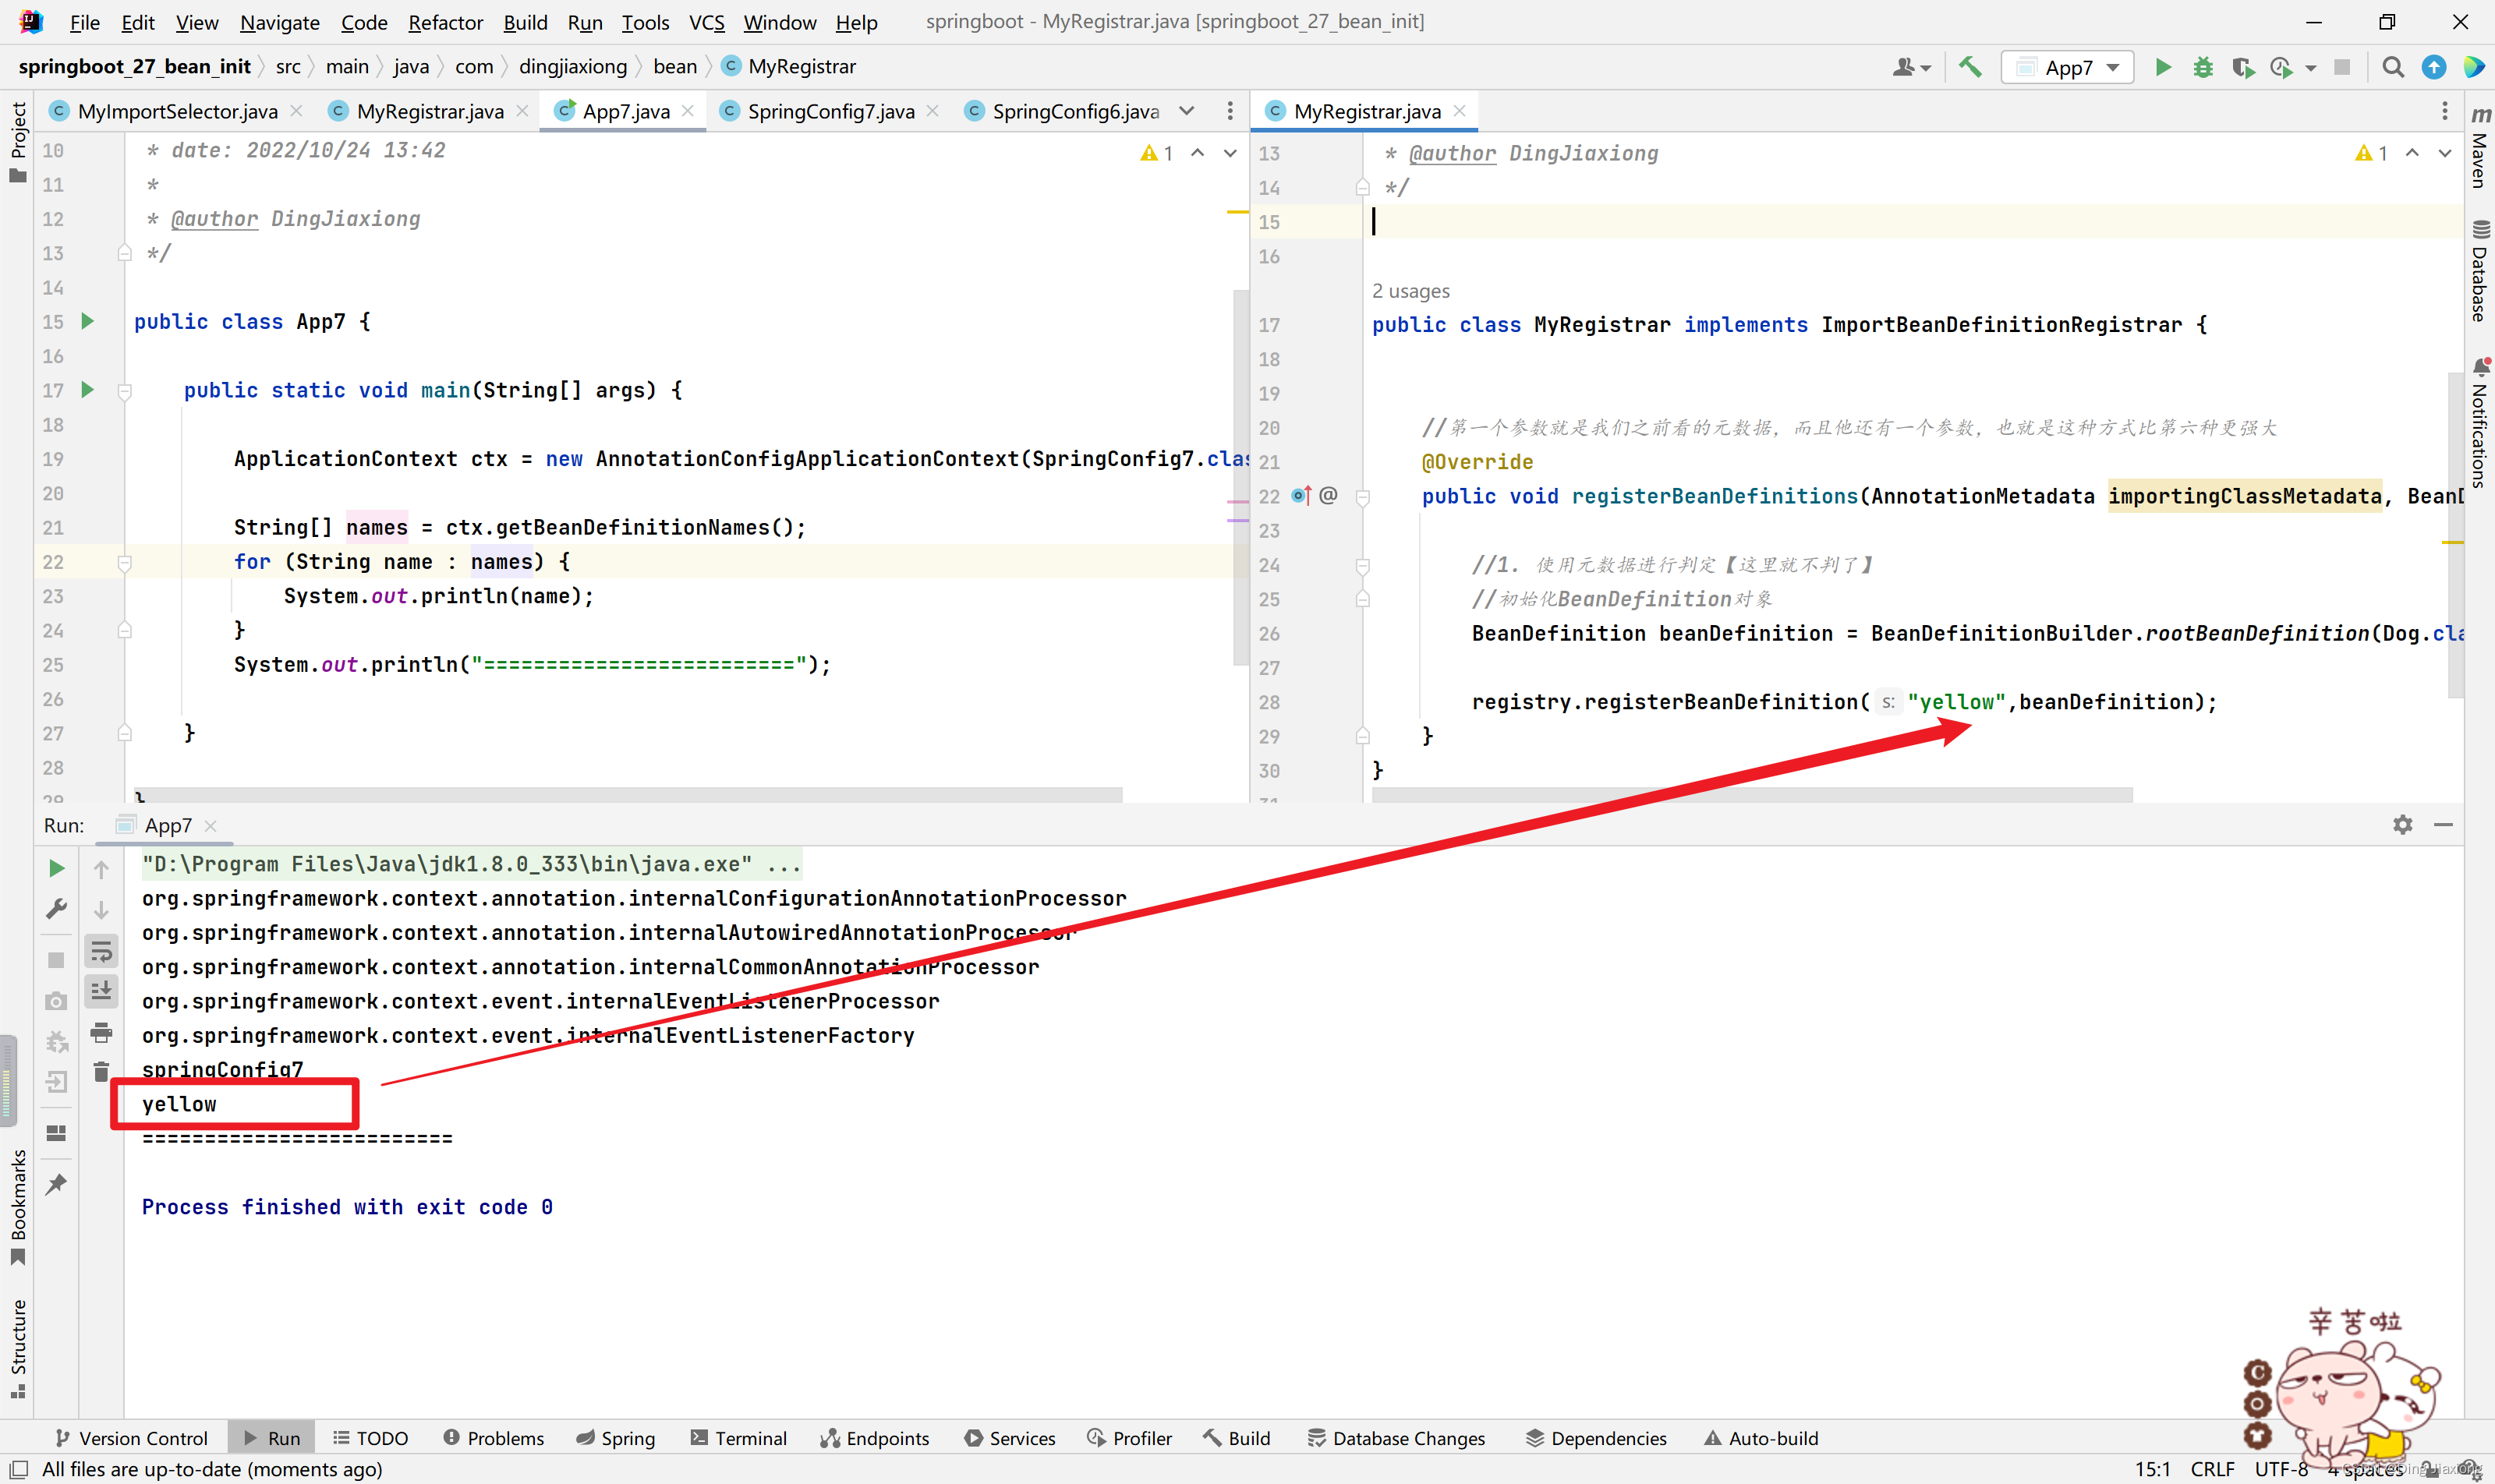This screenshot has height=1484, width=2495.
Task: Show hidden editor tabs dropdown
Action: point(1187,111)
